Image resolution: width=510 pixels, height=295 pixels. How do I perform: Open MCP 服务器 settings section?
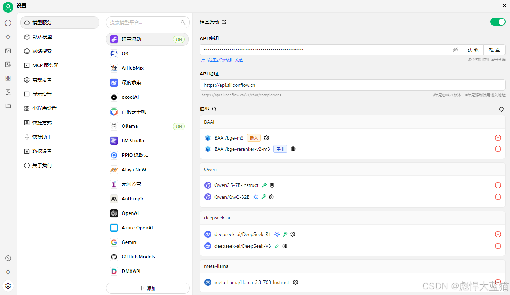60,65
